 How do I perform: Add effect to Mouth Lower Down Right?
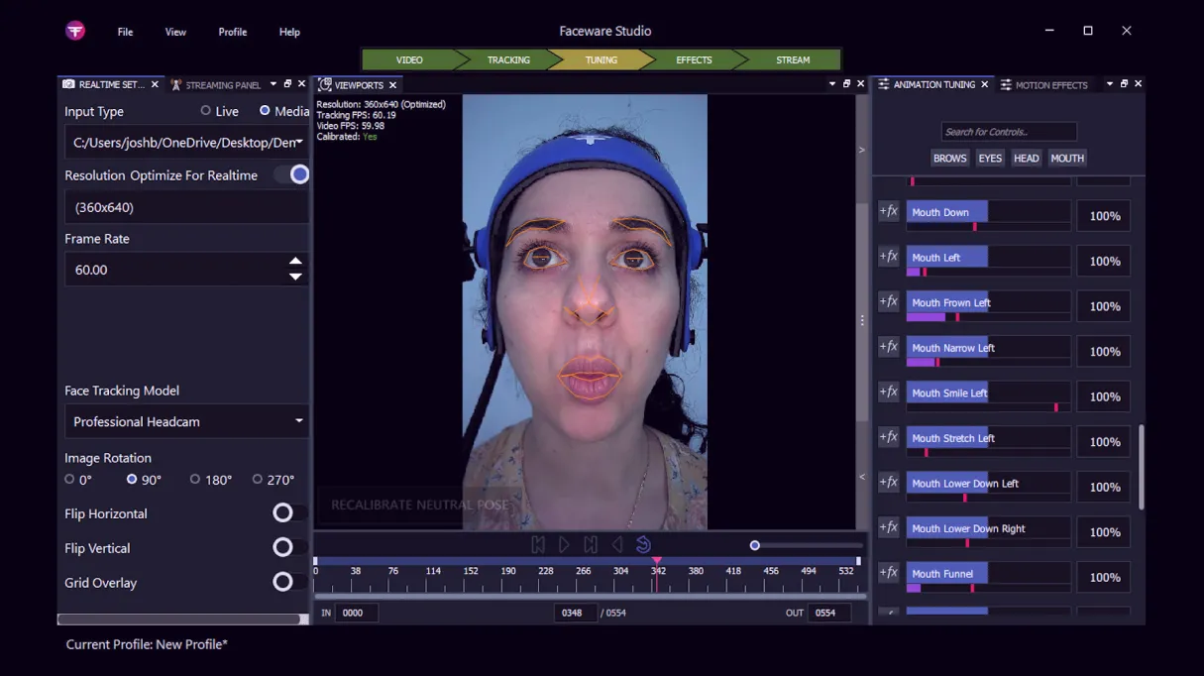889,527
